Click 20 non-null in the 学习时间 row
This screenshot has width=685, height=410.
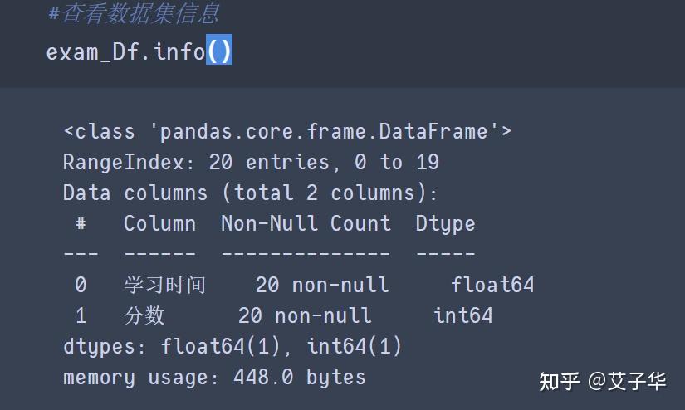pyautogui.click(x=322, y=285)
